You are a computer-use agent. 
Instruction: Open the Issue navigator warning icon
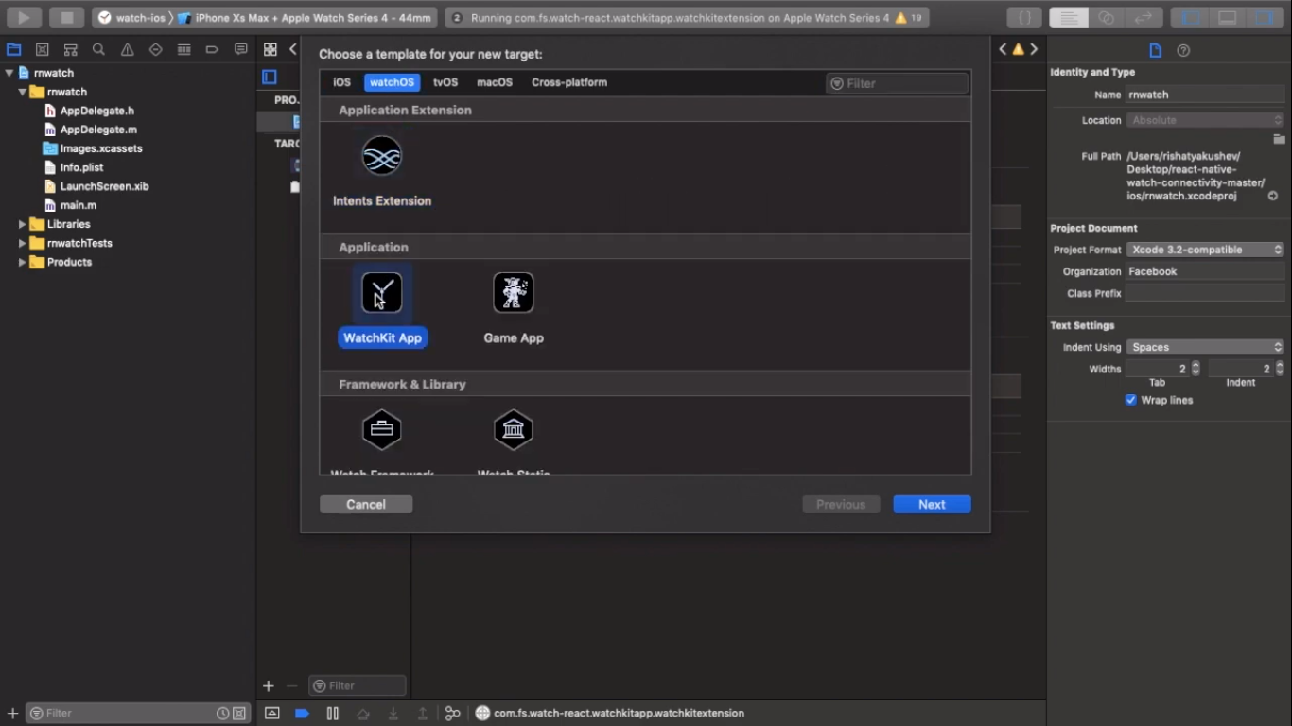point(127,49)
